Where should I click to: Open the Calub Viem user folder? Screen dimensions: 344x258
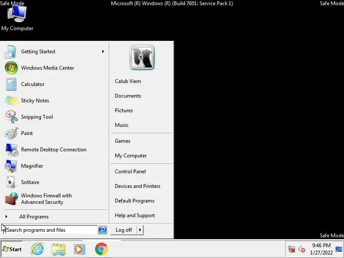coord(128,81)
